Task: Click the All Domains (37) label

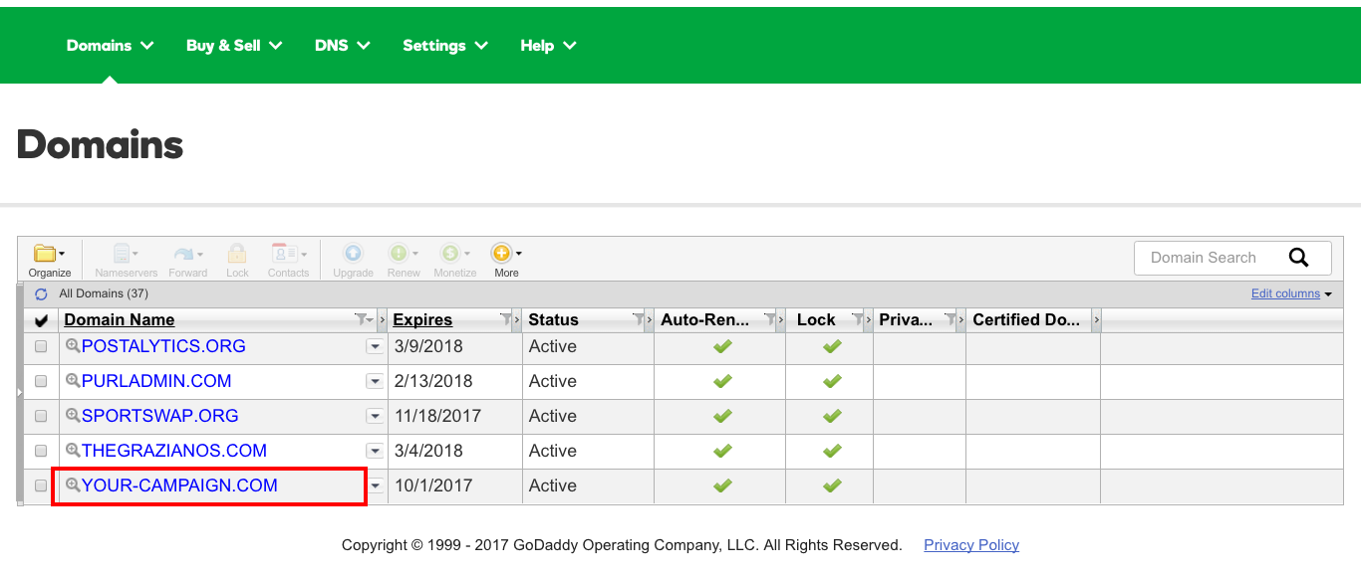Action: click(x=104, y=293)
